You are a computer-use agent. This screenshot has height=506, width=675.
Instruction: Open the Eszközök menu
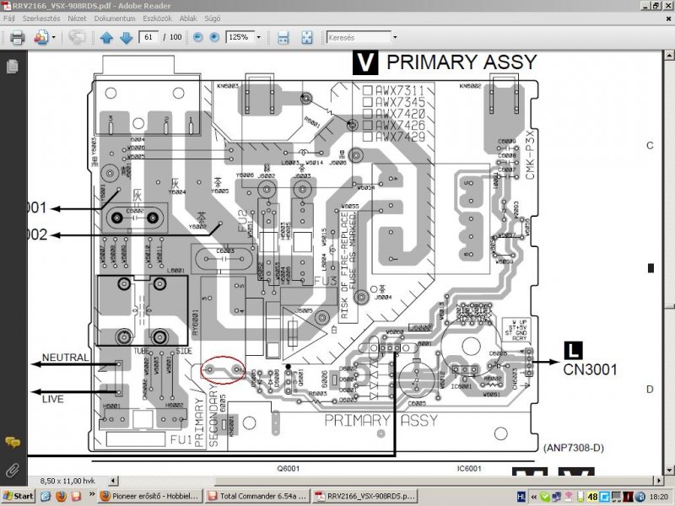tap(157, 19)
